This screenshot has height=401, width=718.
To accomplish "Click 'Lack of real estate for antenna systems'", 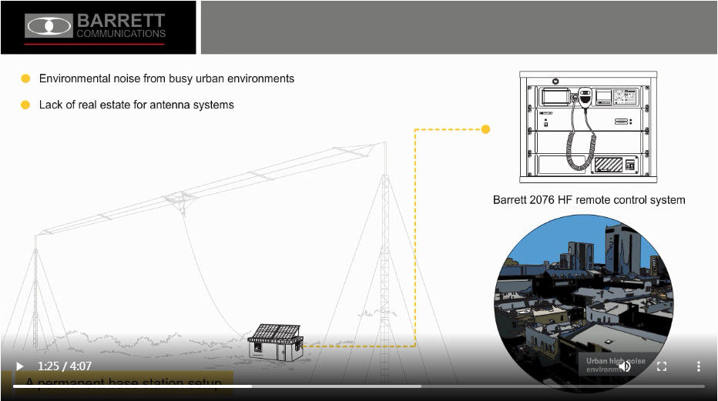I will pyautogui.click(x=136, y=105).
